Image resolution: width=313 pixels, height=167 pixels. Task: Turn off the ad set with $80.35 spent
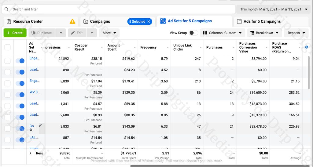(20, 117)
